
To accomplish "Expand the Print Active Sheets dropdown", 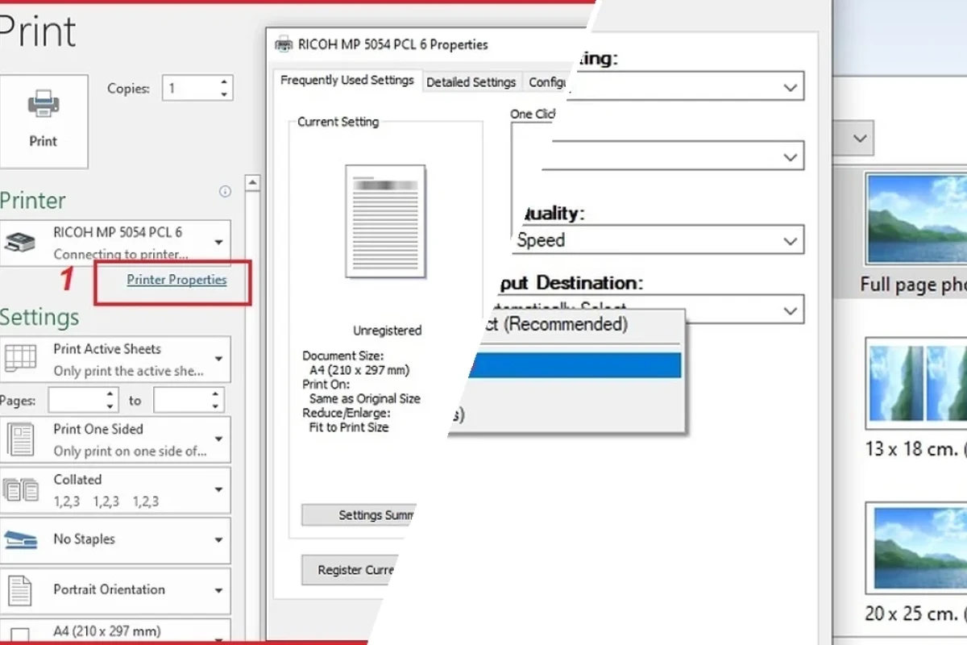I will coord(115,360).
